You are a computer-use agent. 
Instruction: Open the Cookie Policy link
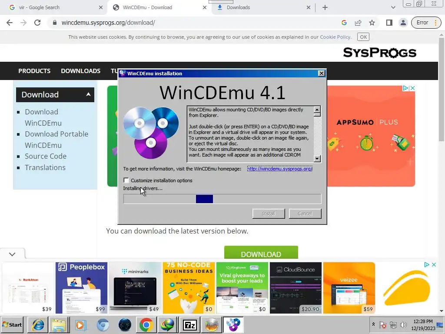(x=335, y=37)
